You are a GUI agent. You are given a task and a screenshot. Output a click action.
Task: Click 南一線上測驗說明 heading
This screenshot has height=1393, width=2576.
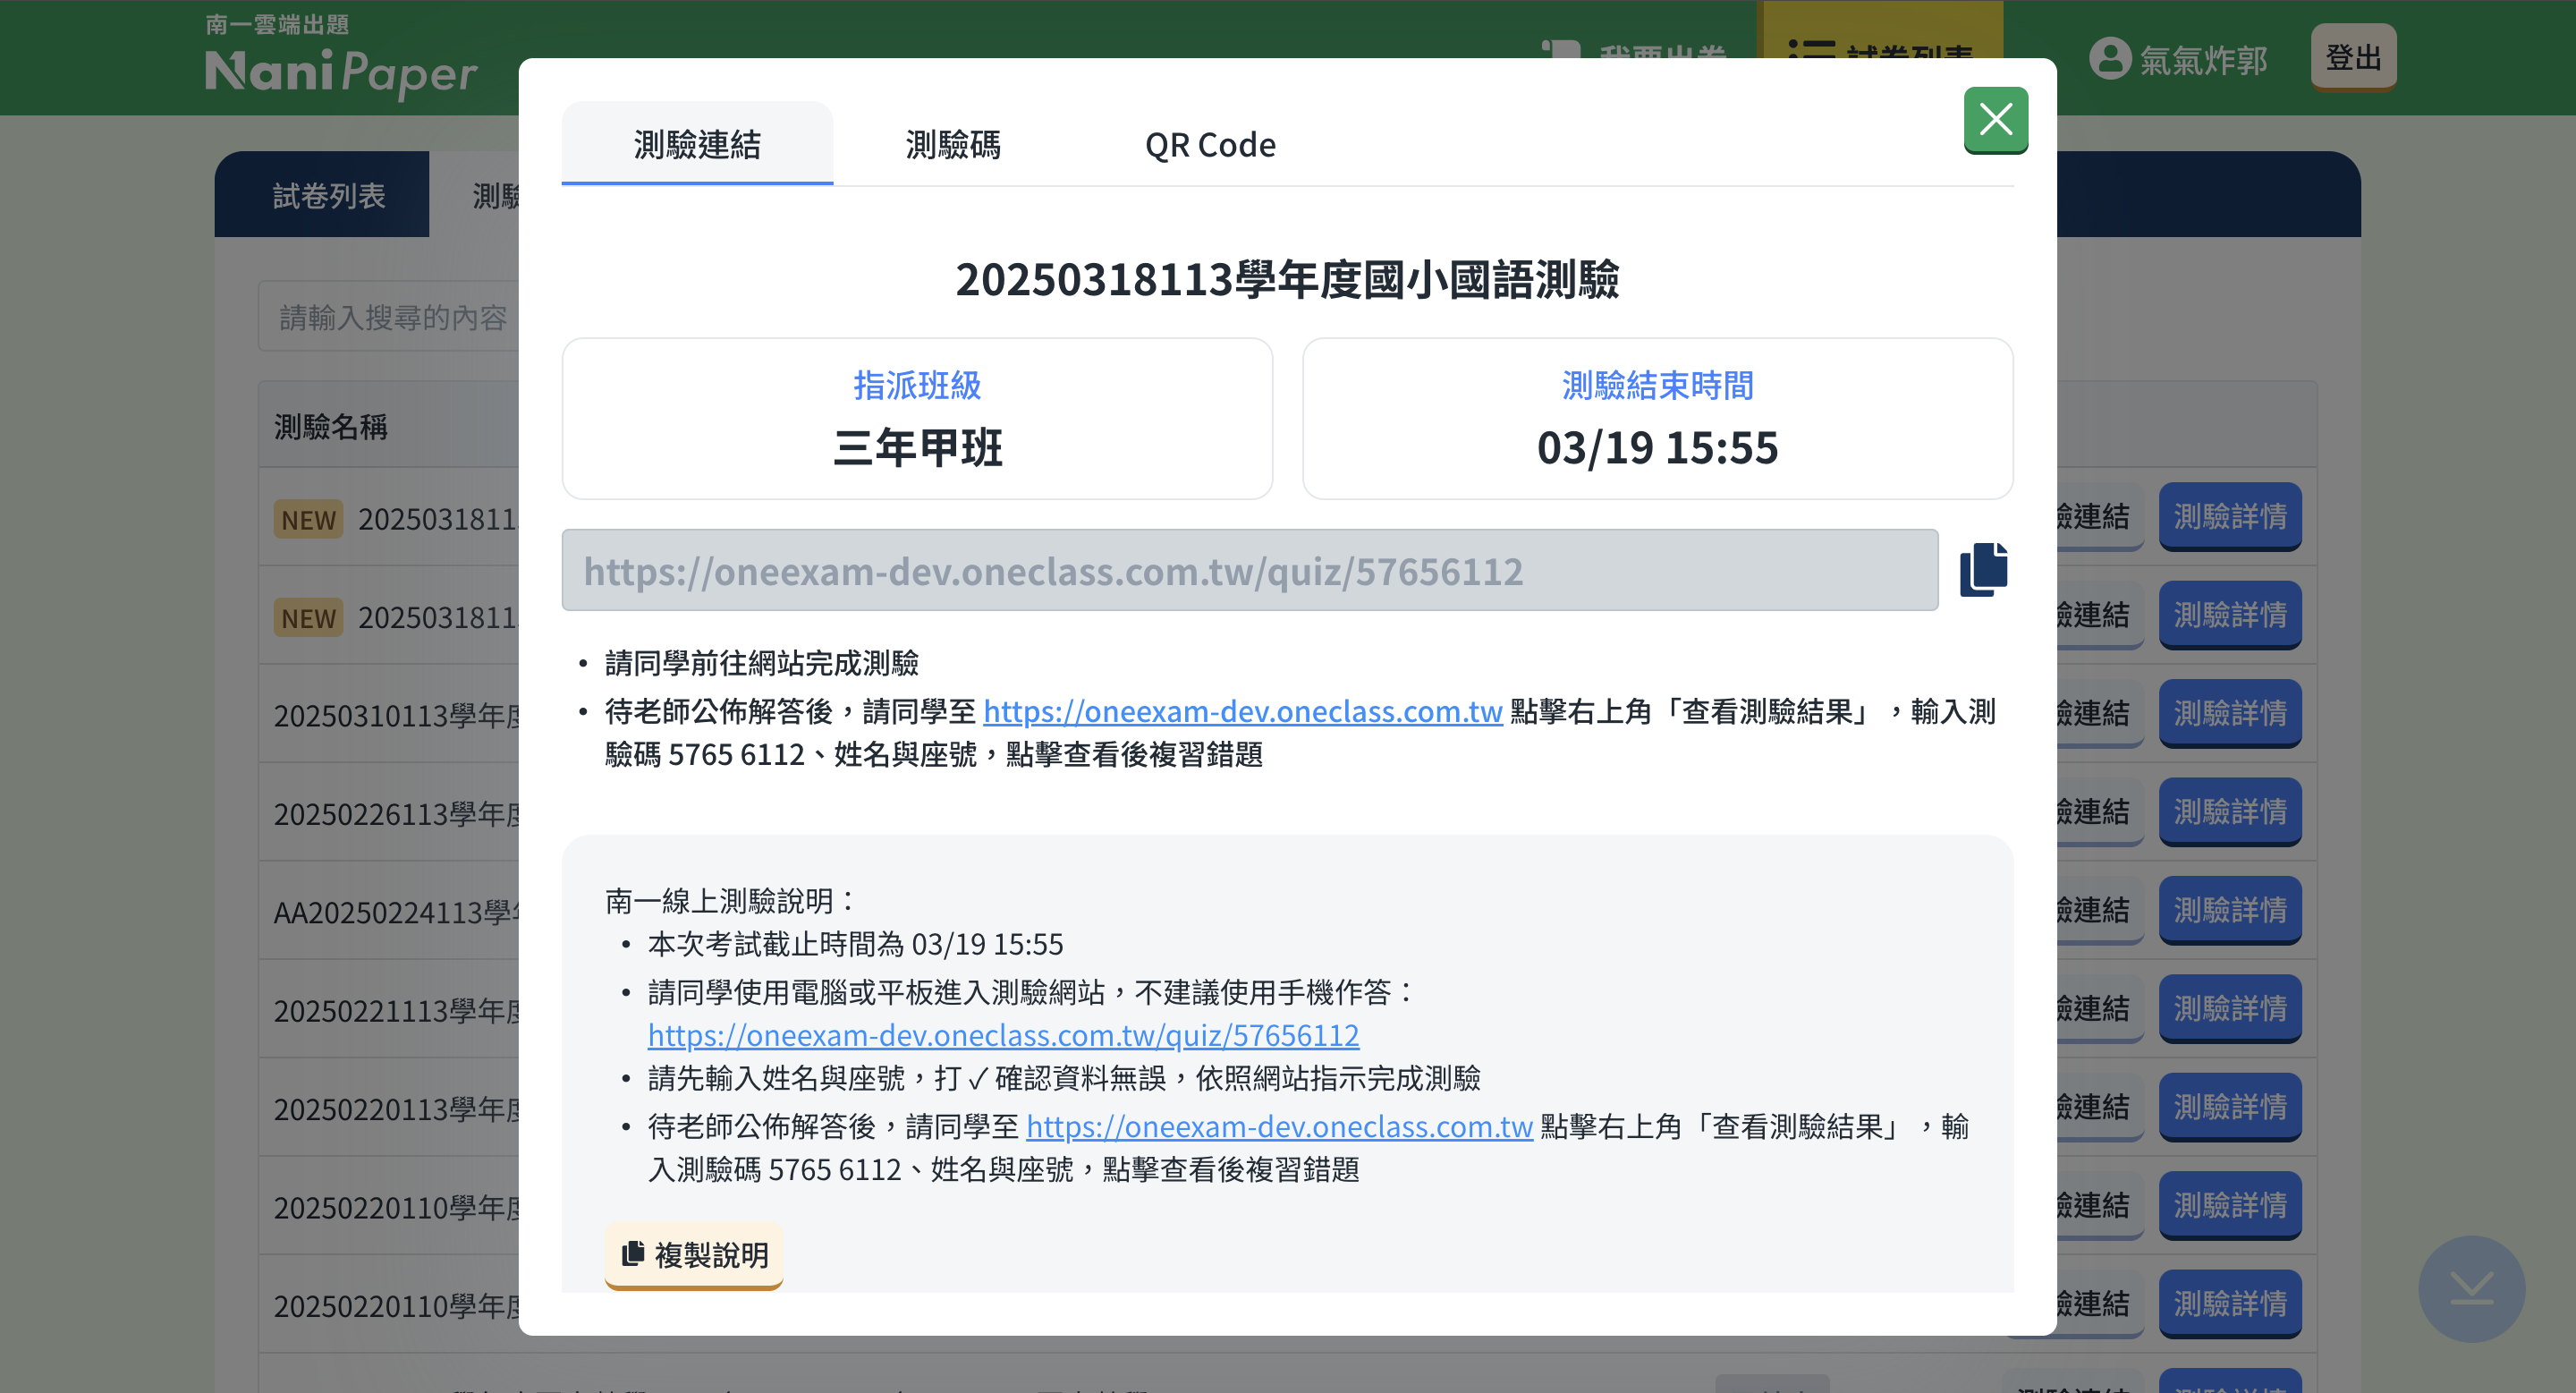729,901
